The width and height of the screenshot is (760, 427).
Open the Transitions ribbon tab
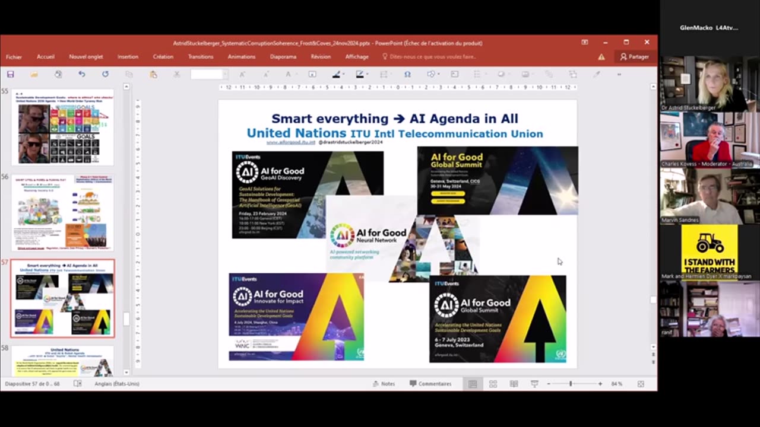201,57
